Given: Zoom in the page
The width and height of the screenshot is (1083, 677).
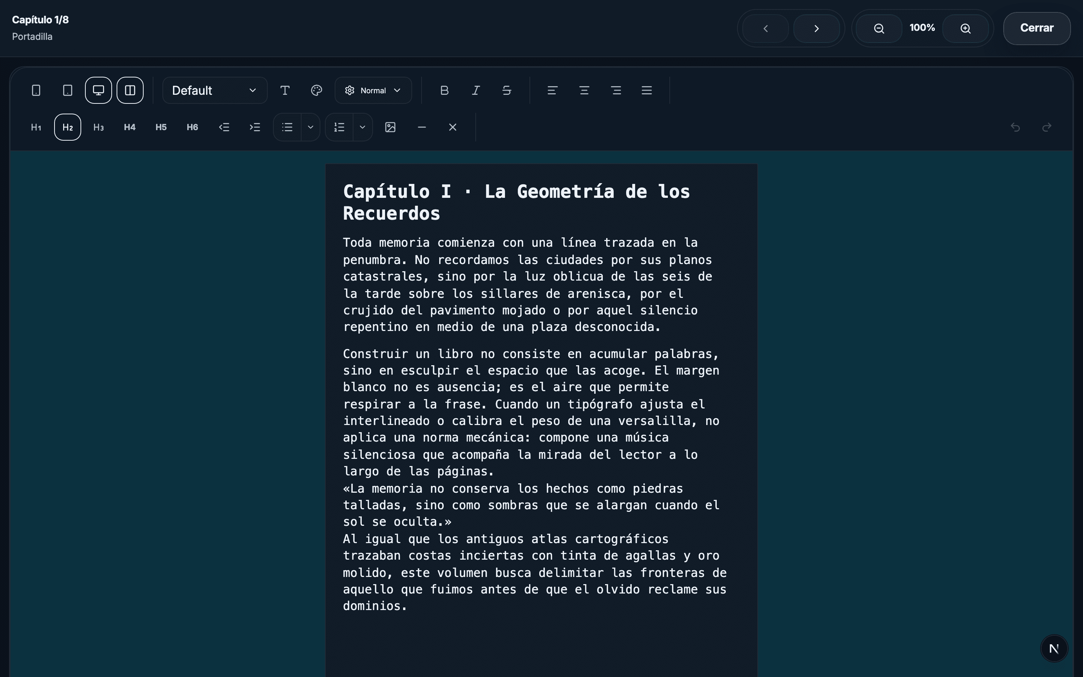Looking at the screenshot, I should [966, 28].
